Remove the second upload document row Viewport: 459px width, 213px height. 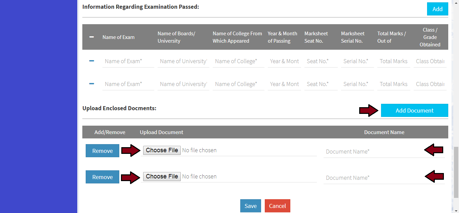(102, 177)
